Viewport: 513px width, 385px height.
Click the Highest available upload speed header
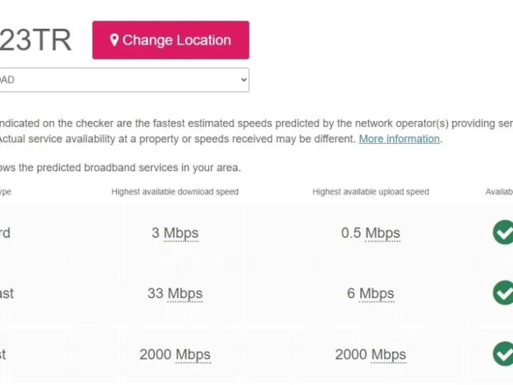tap(371, 192)
